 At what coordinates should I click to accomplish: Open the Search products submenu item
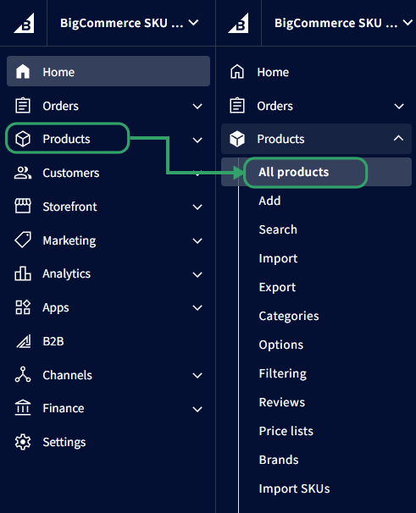pyautogui.click(x=278, y=229)
